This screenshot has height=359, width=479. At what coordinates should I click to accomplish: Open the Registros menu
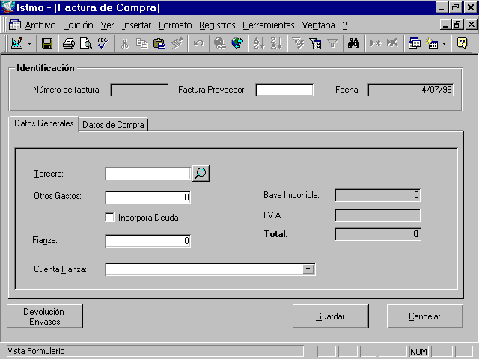click(217, 25)
